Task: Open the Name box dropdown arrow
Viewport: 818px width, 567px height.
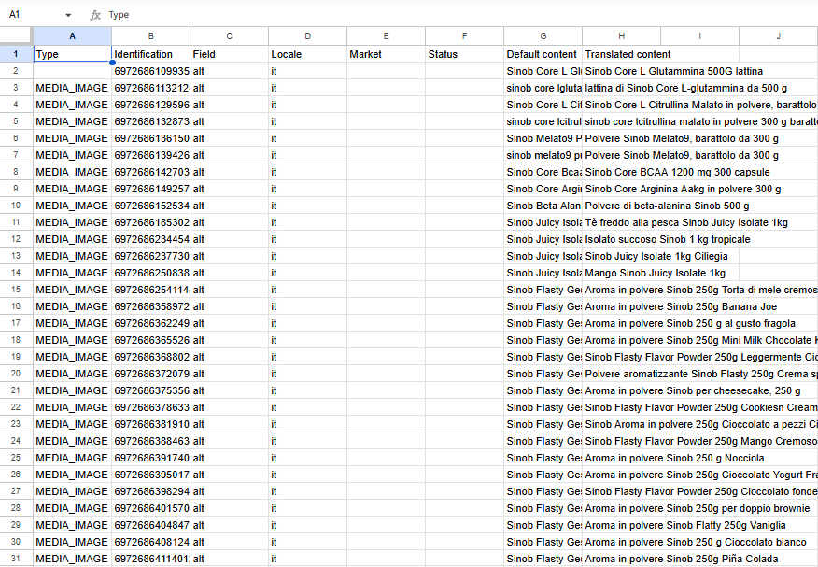Action: 68,15
